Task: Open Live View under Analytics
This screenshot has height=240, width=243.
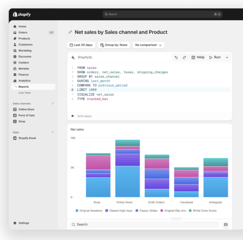Action: (x=25, y=92)
